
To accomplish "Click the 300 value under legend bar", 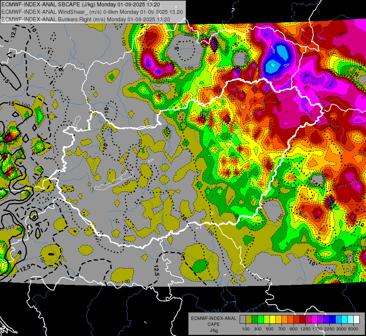I will click(x=258, y=329).
